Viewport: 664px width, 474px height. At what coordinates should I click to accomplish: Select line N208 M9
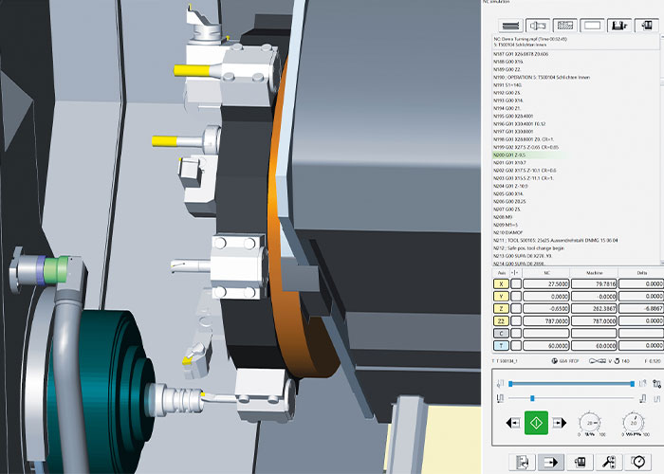pyautogui.click(x=503, y=217)
